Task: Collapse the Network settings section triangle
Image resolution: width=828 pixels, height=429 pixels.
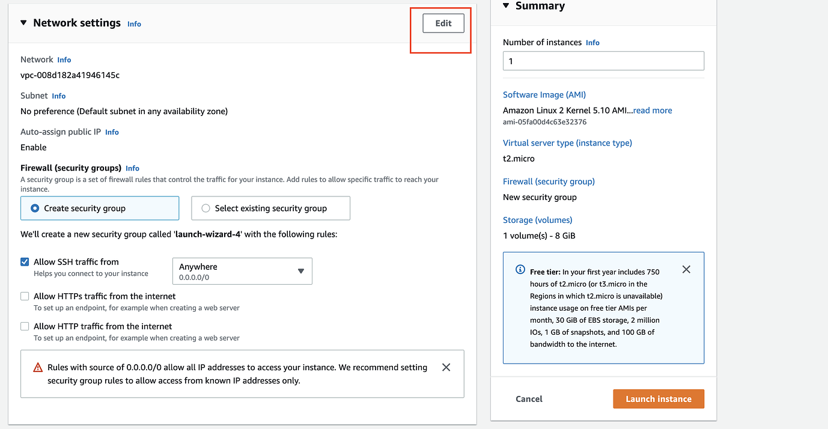Action: [23, 23]
